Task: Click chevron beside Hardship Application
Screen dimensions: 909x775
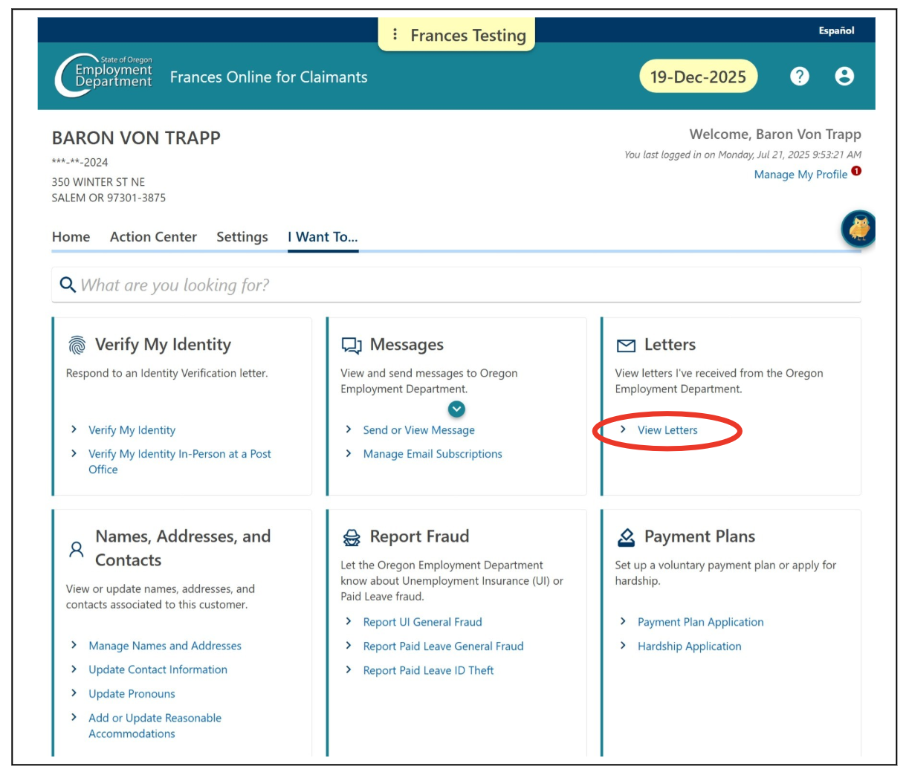Action: pos(623,646)
